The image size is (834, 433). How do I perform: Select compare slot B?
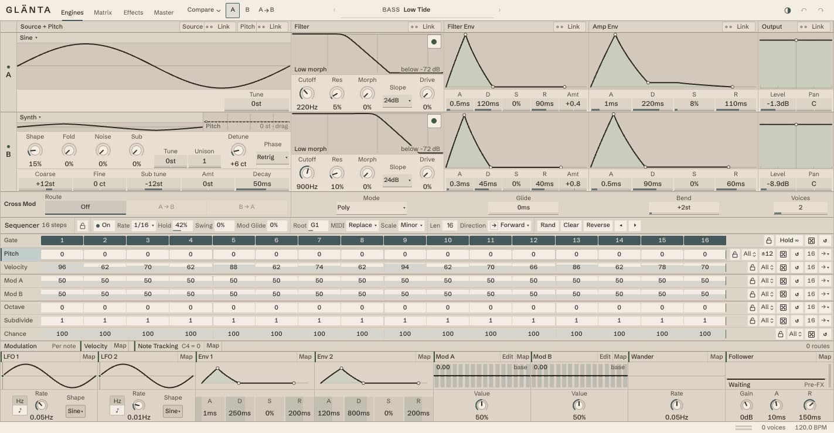247,10
